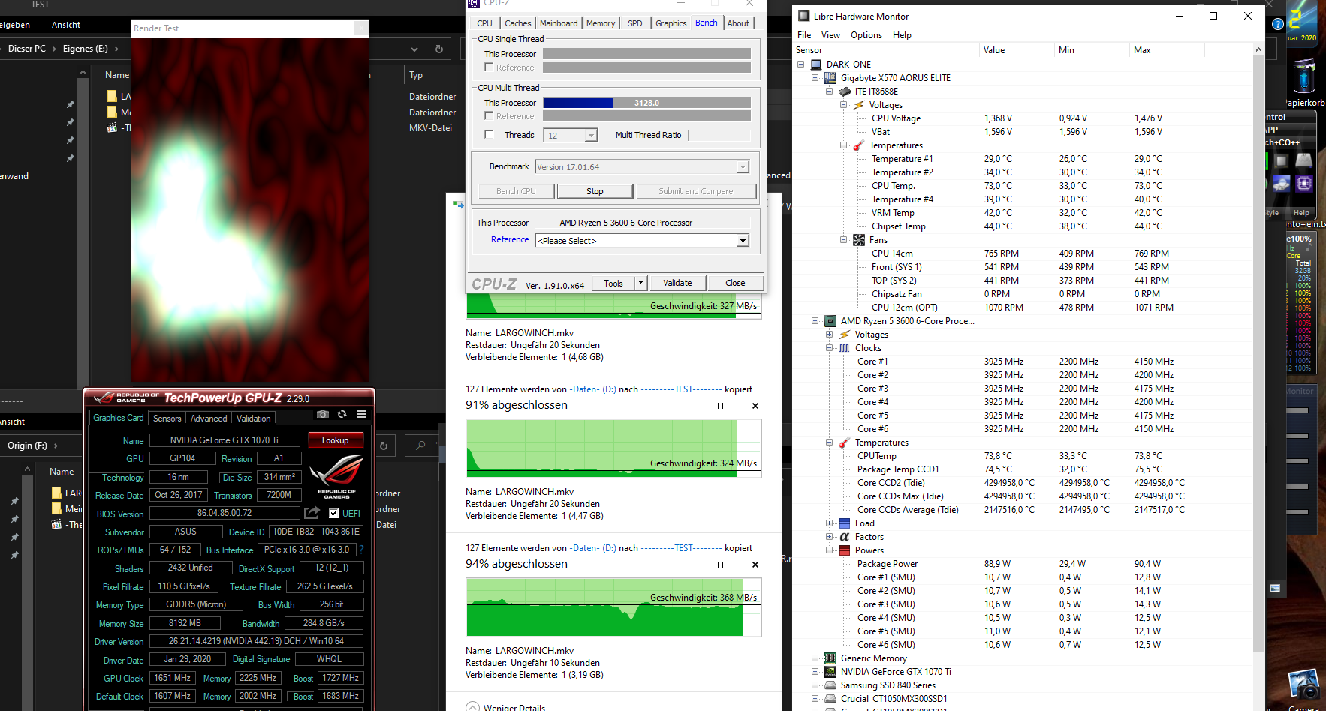Uncheck the UEFI checkbox in GPU-Z
1326x711 pixels.
(x=333, y=514)
